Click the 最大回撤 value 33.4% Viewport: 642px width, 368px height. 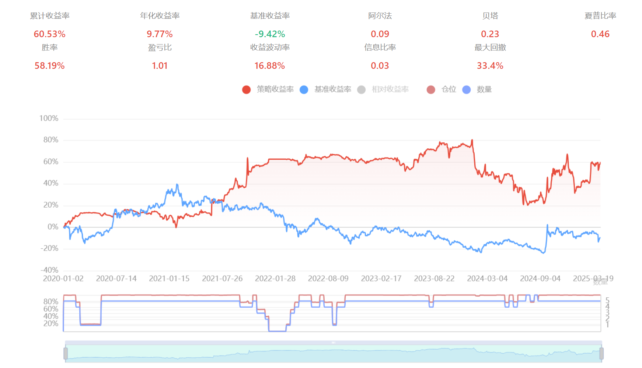(x=490, y=66)
